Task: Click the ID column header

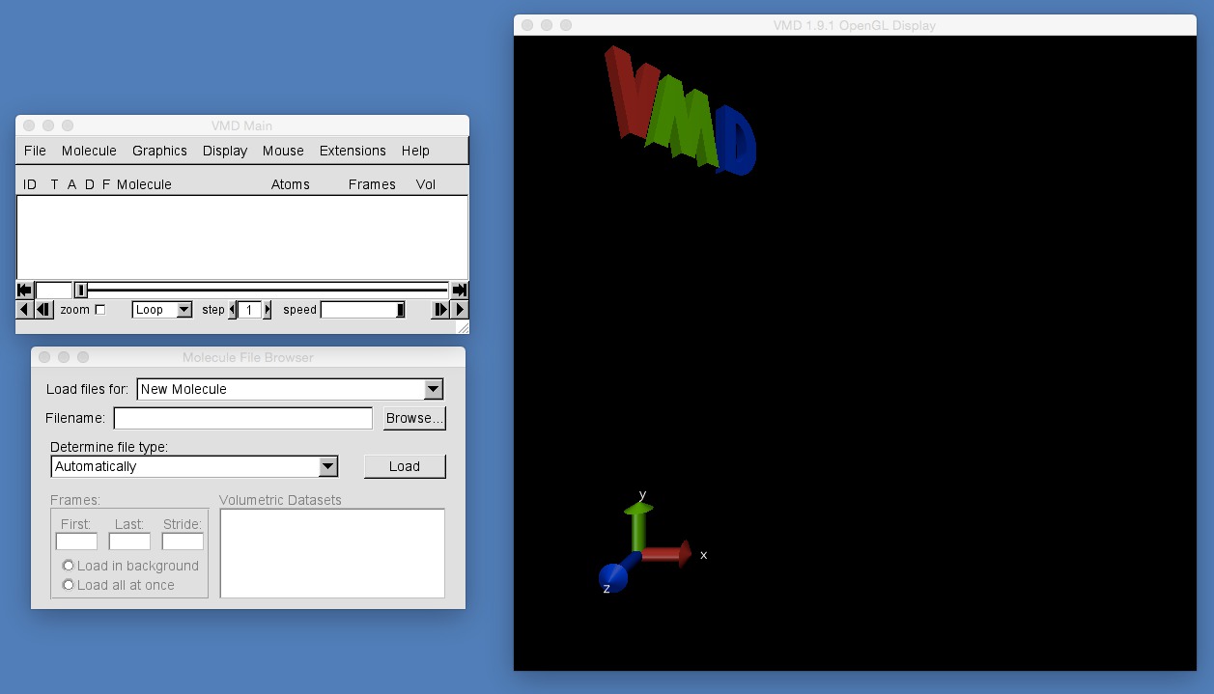Action: coord(30,184)
